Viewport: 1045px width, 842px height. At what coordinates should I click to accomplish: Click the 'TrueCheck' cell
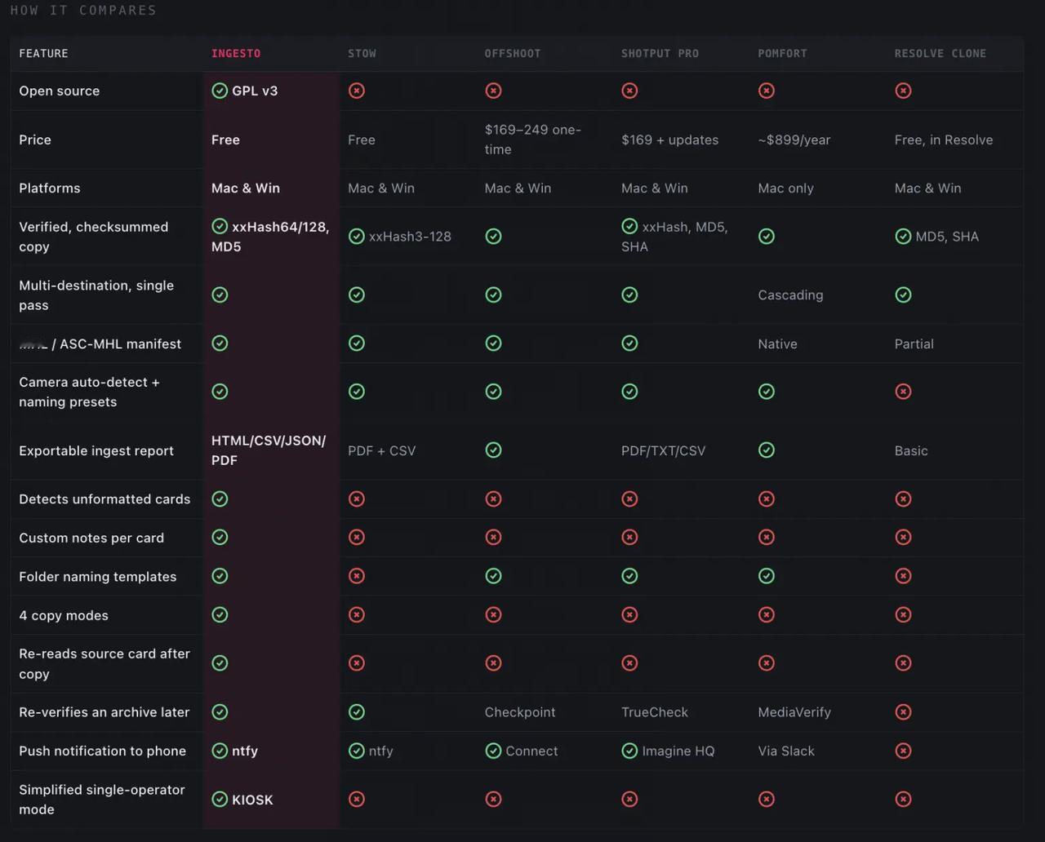655,712
